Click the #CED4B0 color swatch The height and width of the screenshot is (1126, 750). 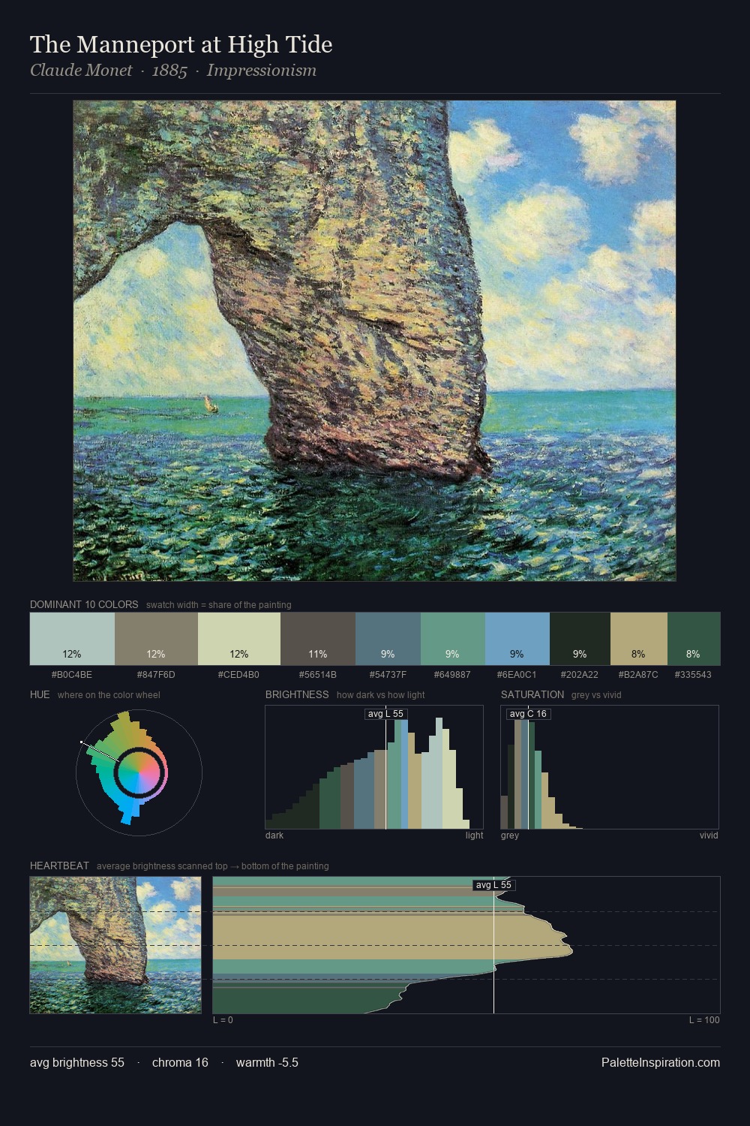tap(239, 639)
